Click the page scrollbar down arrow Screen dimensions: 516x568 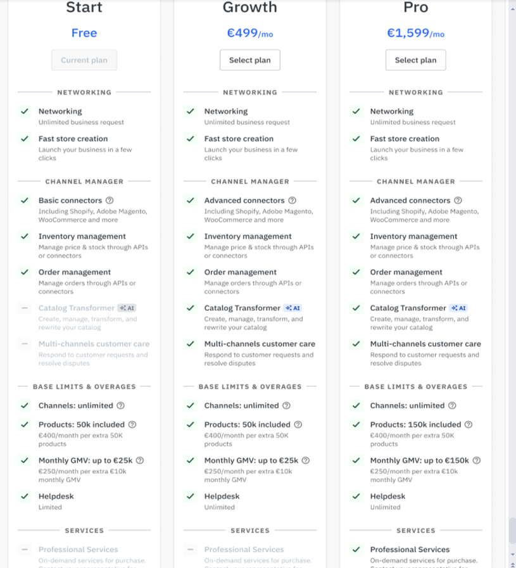(512, 555)
